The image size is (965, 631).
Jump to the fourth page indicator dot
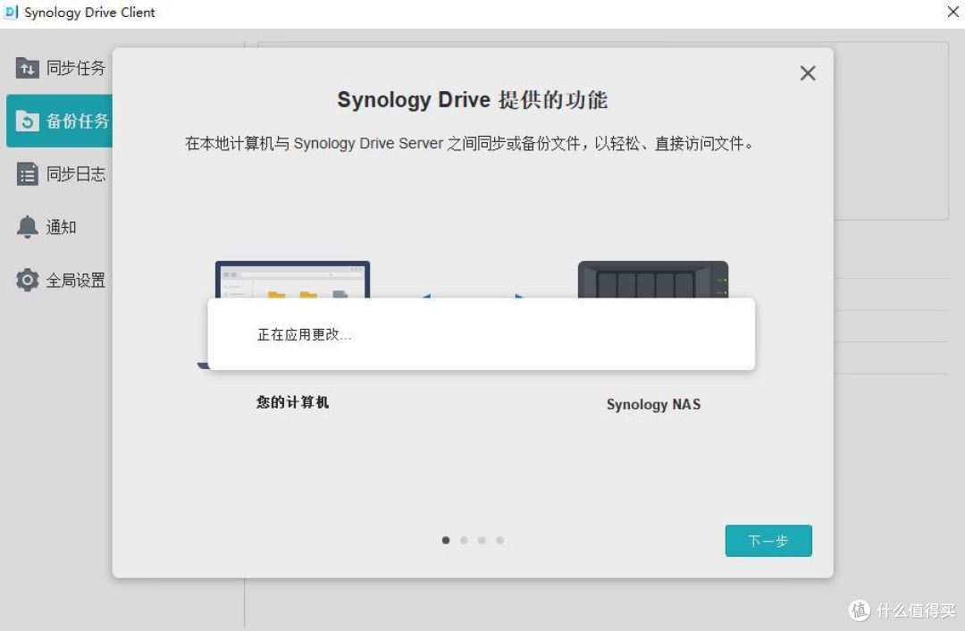point(499,541)
